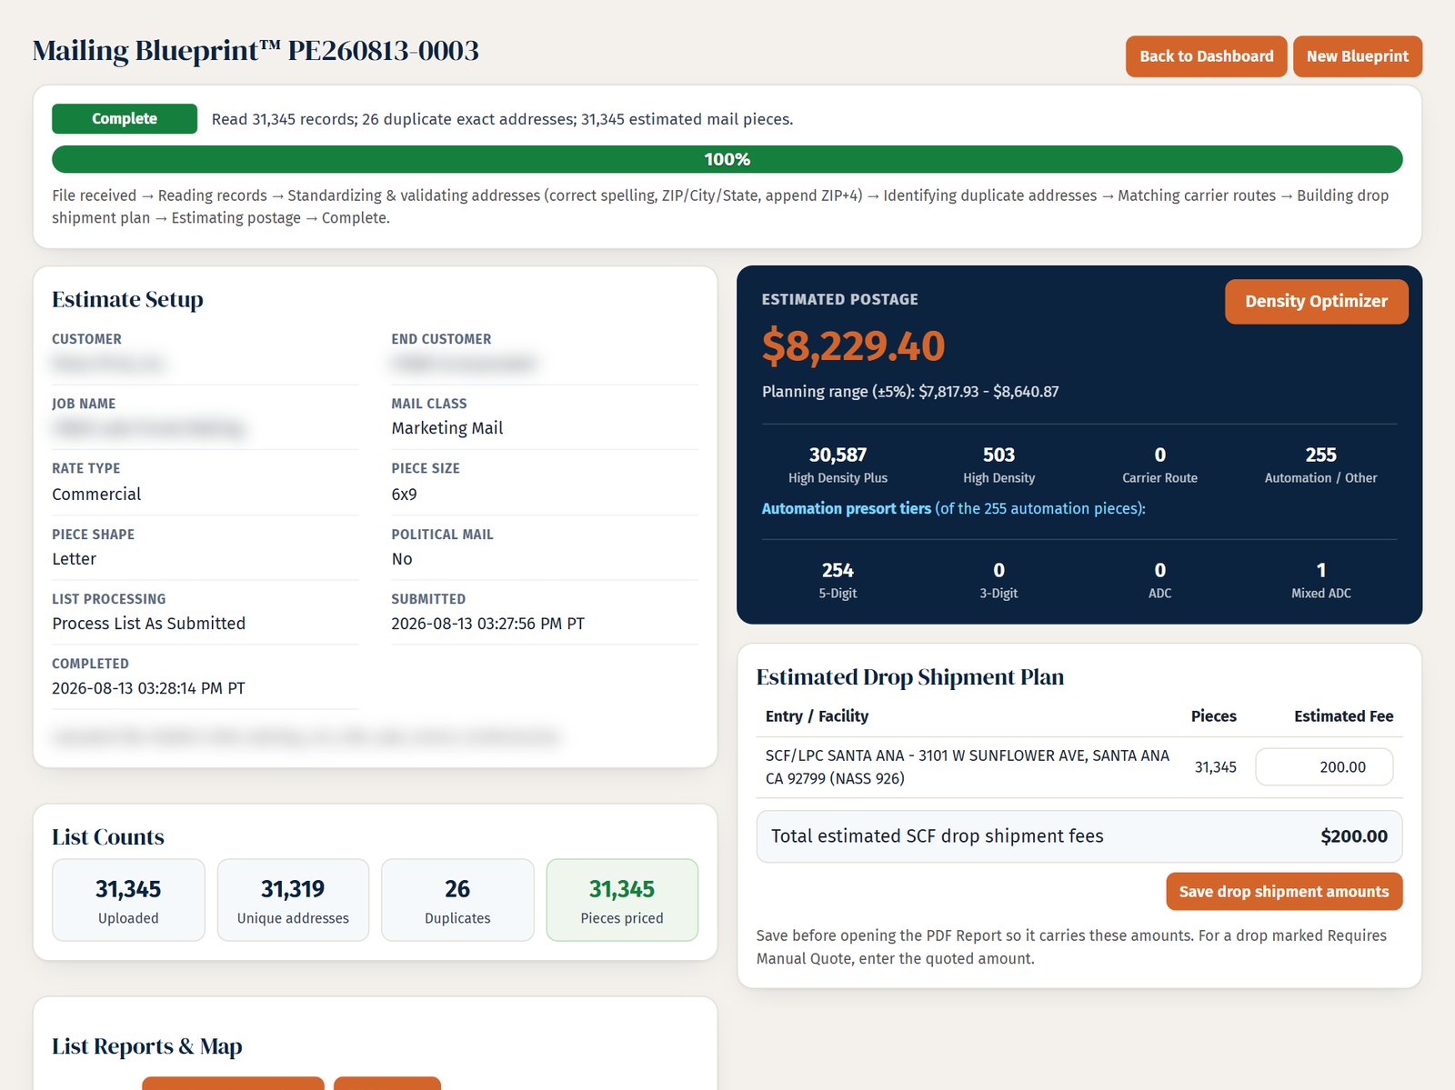Click the Back to Dashboard button
The height and width of the screenshot is (1090, 1455).
1206,56
